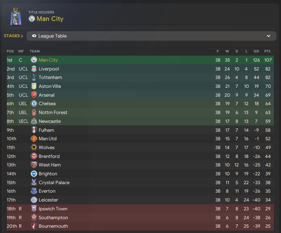
Task: Open the League Table dropdown
Action: click(x=151, y=36)
